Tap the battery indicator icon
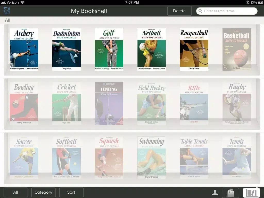This screenshot has width=264, height=198. [x=260, y=2]
